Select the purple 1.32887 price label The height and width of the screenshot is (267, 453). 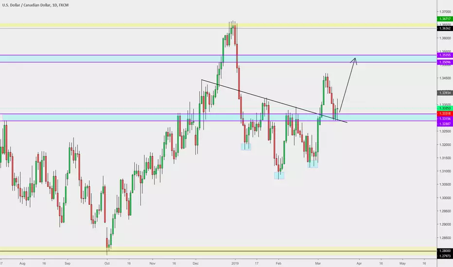445,124
